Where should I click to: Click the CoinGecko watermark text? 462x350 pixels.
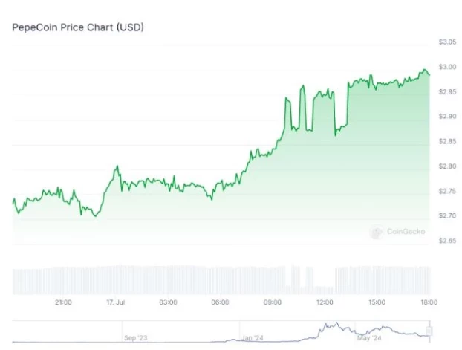tap(406, 232)
